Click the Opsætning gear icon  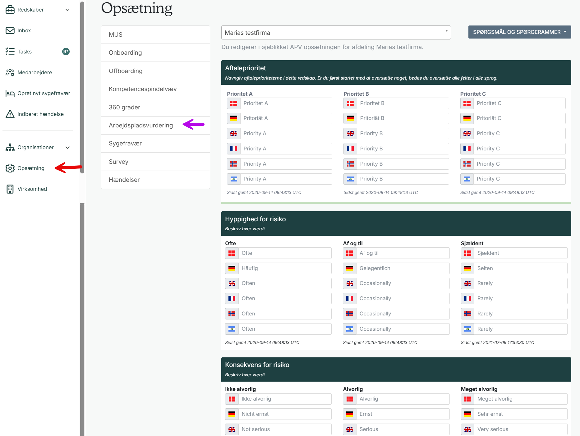pyautogui.click(x=10, y=168)
